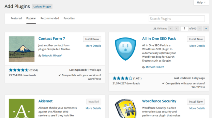The width and height of the screenshot is (212, 118).
Task: Open the Contact Form 7 title link
Action: pos(52,38)
